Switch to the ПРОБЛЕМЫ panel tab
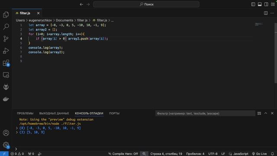This screenshot has height=156, width=277. pos(25,114)
